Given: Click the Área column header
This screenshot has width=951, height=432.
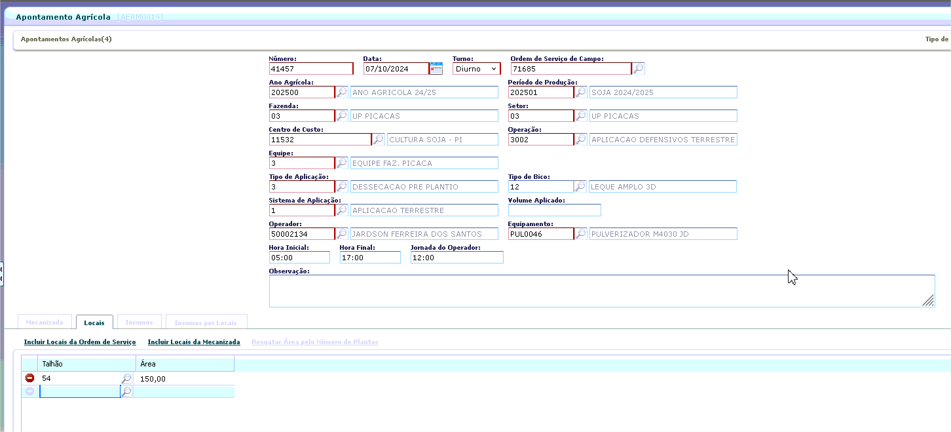Looking at the screenshot, I should pyautogui.click(x=185, y=363).
